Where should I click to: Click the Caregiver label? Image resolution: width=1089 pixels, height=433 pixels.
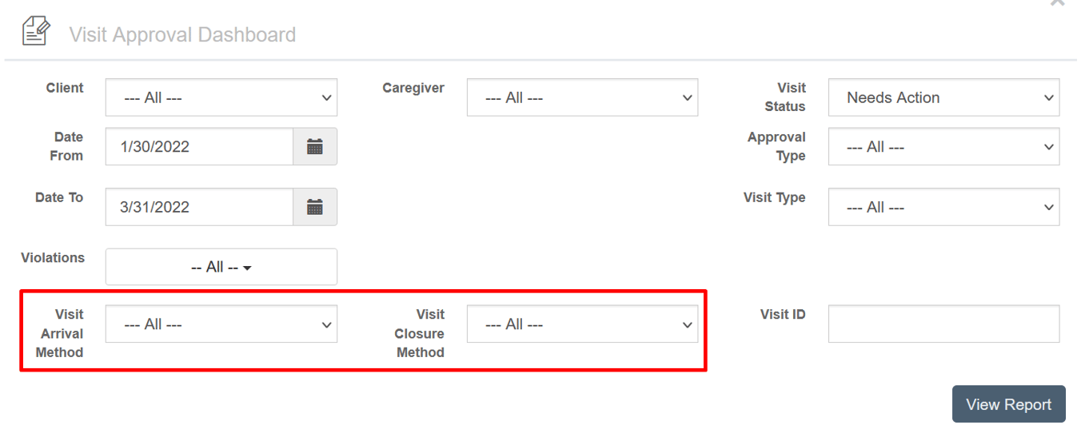pyautogui.click(x=413, y=88)
